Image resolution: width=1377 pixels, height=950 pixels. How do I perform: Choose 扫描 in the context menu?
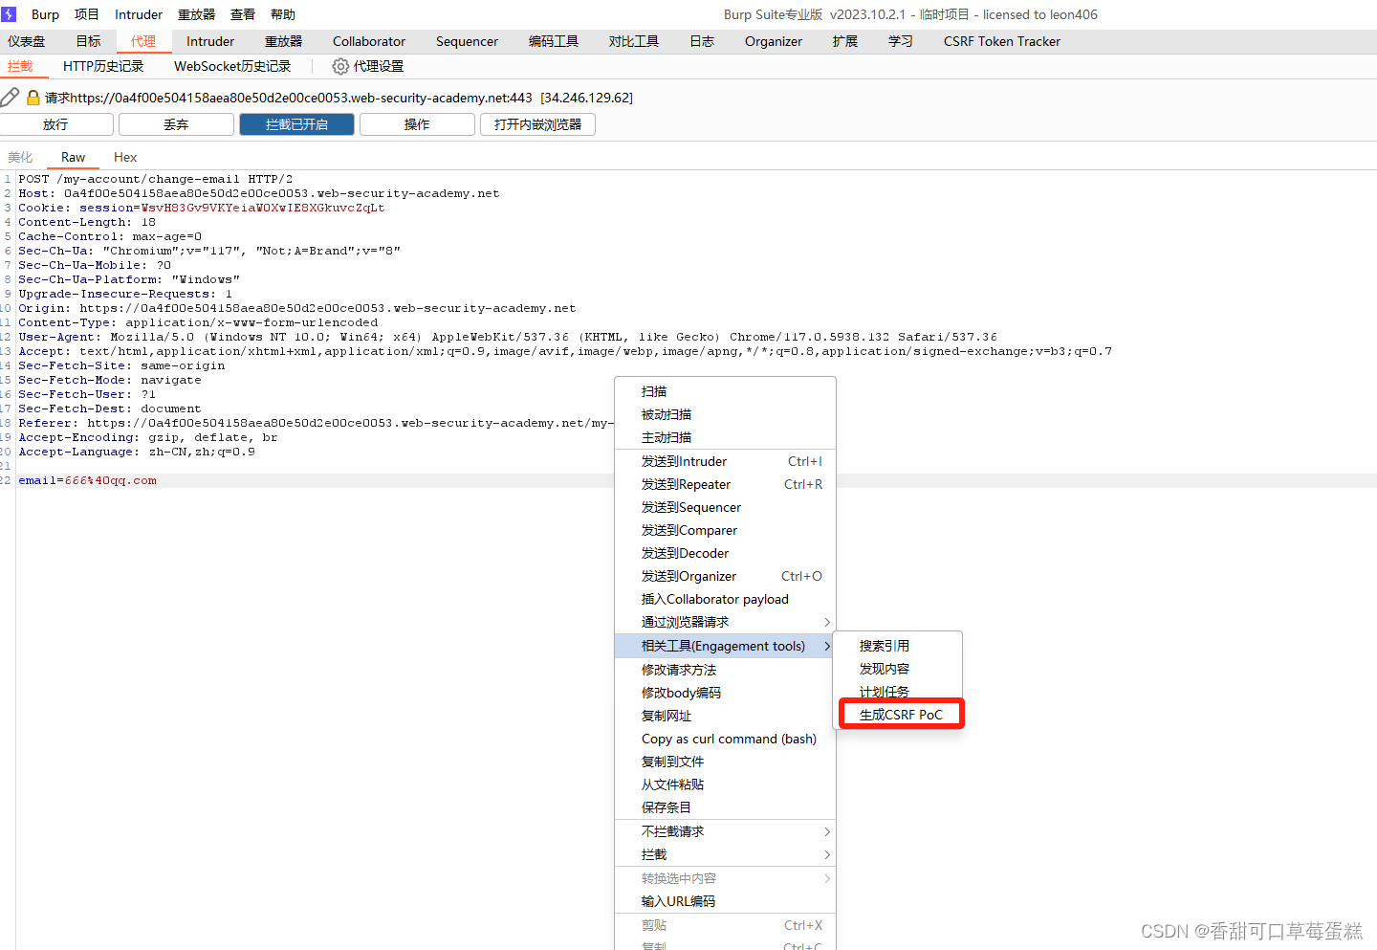(x=725, y=391)
